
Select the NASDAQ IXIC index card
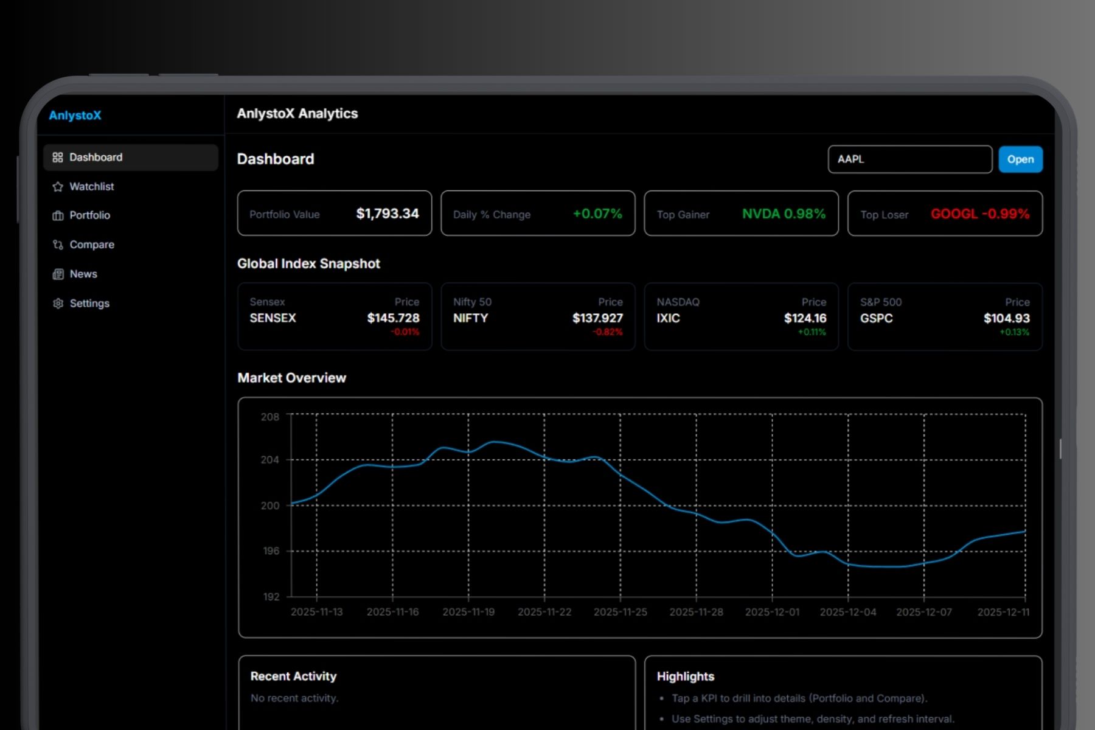pyautogui.click(x=741, y=316)
